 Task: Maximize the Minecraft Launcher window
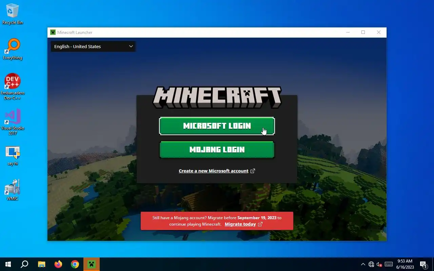click(x=363, y=33)
